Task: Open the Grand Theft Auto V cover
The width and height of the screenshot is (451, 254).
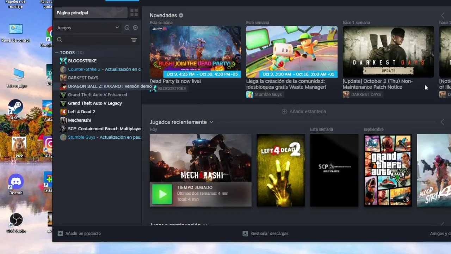Action: click(388, 170)
